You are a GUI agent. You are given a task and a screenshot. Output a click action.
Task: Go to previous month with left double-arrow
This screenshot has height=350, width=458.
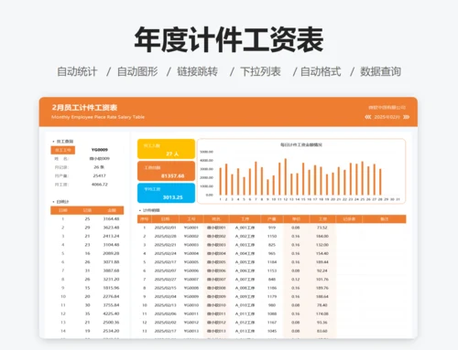click(368, 117)
